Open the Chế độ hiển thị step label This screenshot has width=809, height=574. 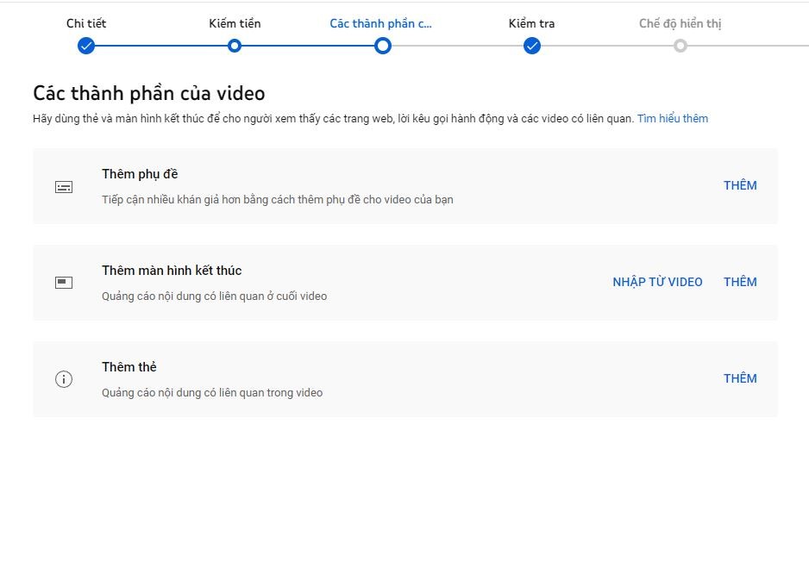click(680, 24)
